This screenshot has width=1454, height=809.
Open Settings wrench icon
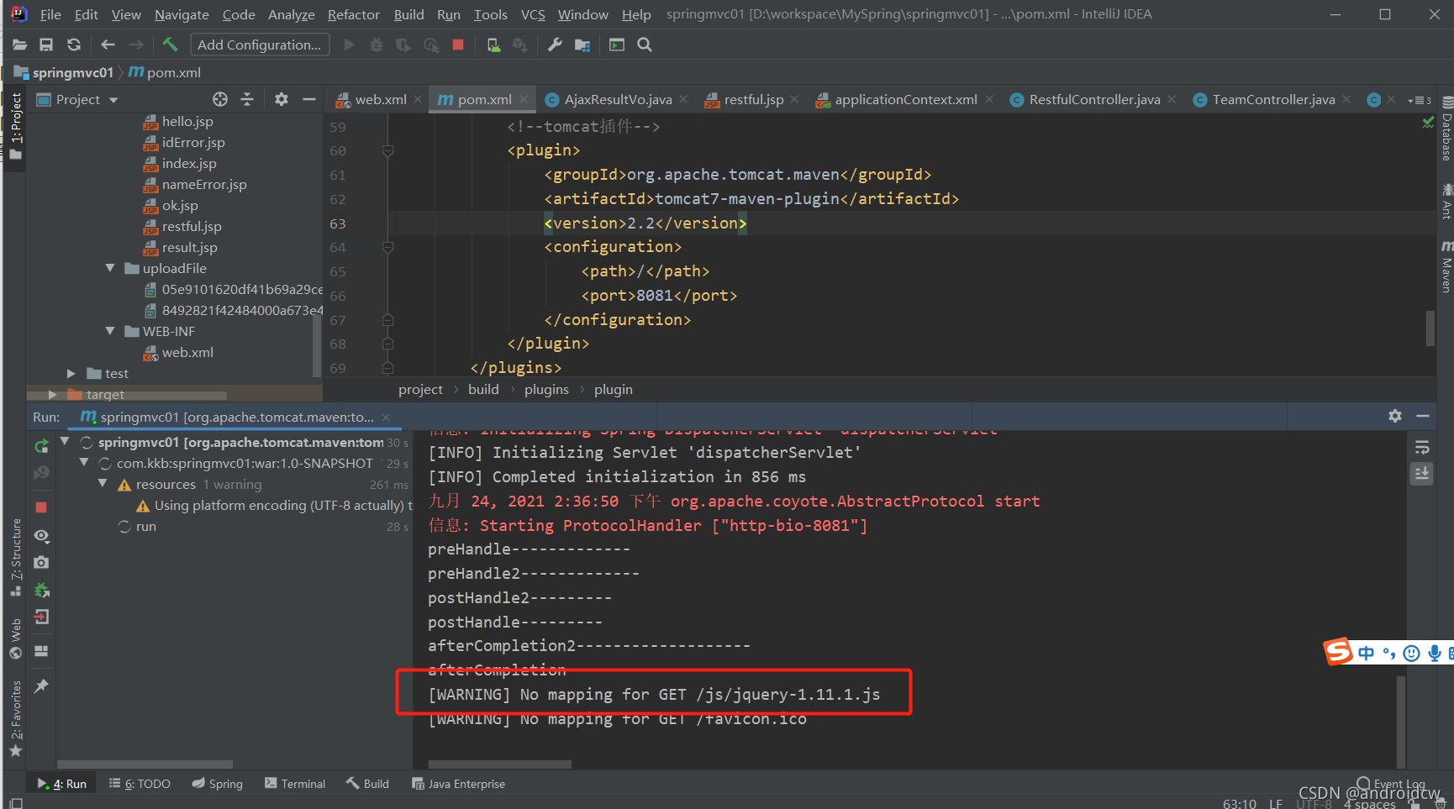(555, 45)
